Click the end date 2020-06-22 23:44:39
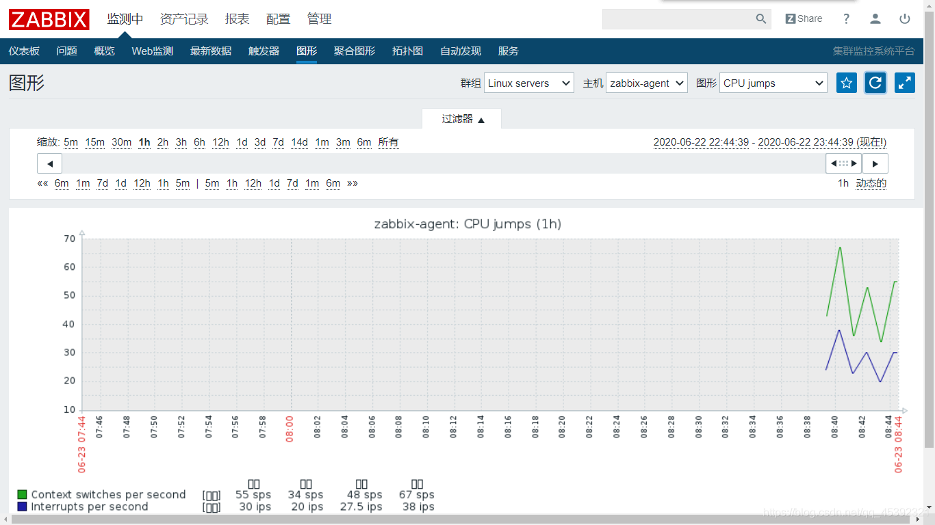Screen dimensions: 935x525 806,142
